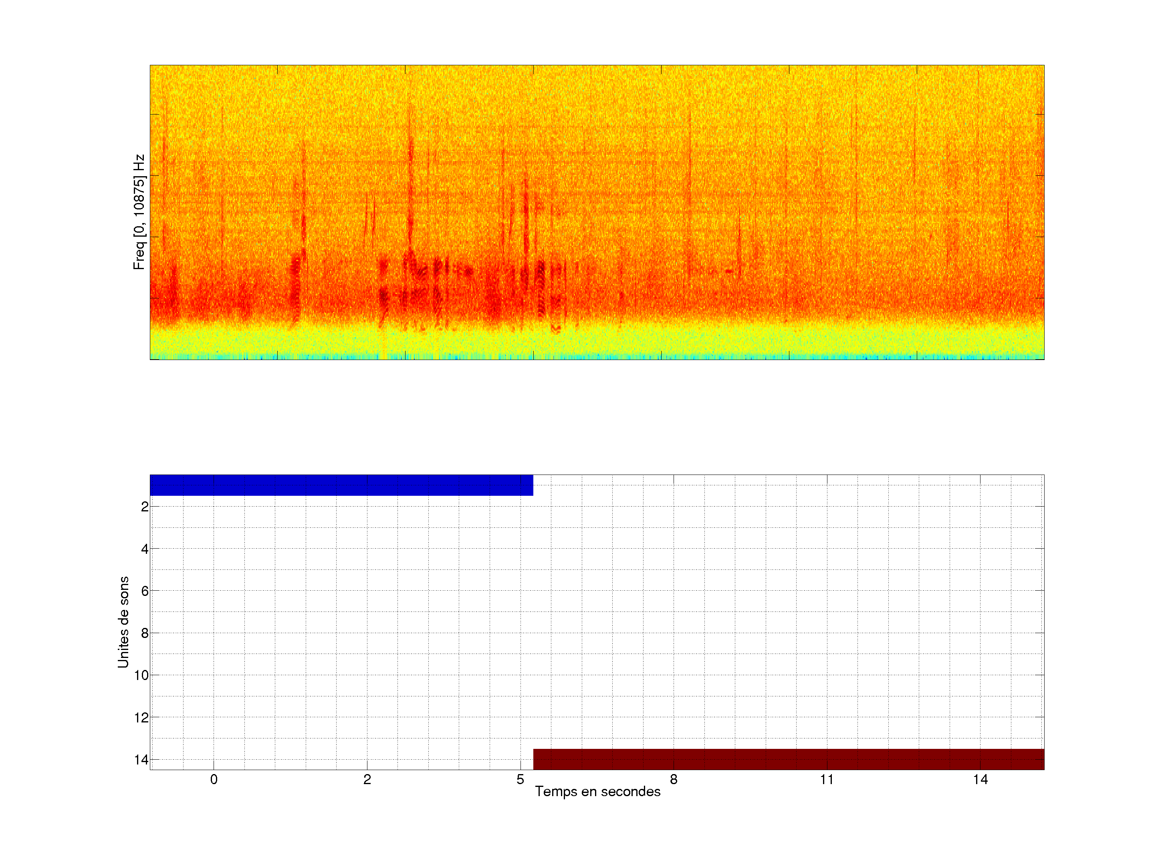Click the time axis tick label 5

tap(520, 779)
